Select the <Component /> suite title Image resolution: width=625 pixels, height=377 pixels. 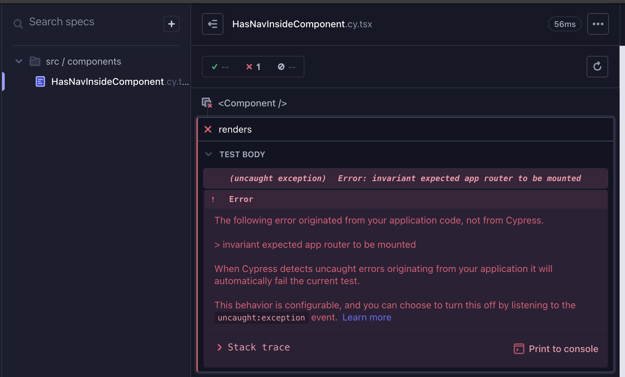[253, 103]
